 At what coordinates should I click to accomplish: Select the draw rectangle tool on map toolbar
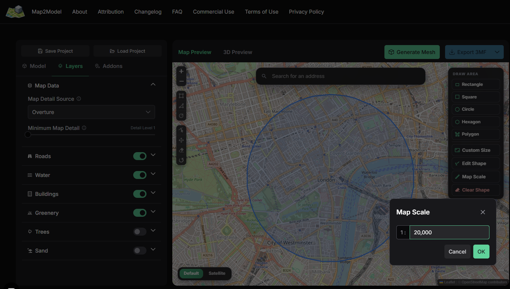181,96
